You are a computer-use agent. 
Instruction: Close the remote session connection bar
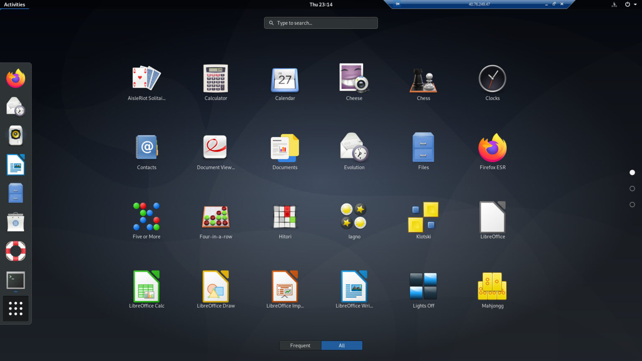pyautogui.click(x=562, y=4)
